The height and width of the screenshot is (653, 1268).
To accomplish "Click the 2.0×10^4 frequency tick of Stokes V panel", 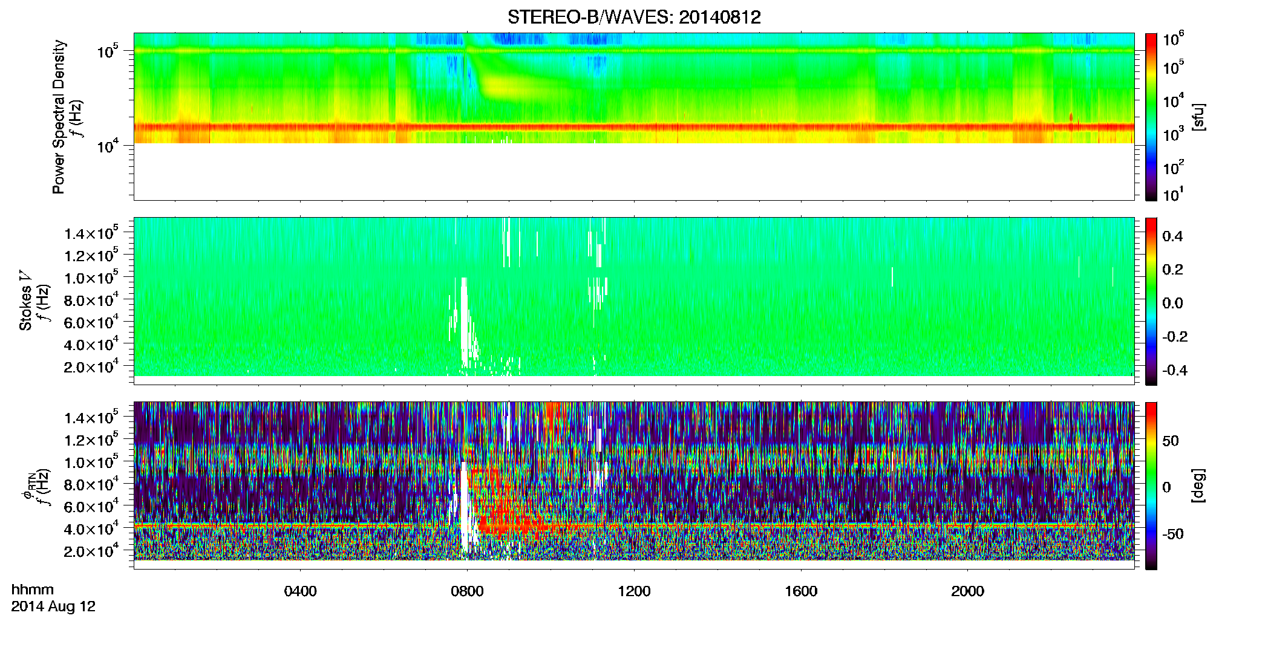I will 92,366.
